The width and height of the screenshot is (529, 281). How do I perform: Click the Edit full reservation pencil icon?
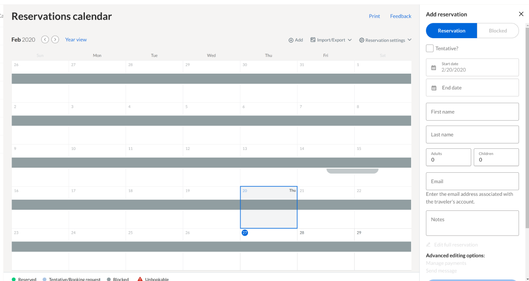(x=428, y=244)
